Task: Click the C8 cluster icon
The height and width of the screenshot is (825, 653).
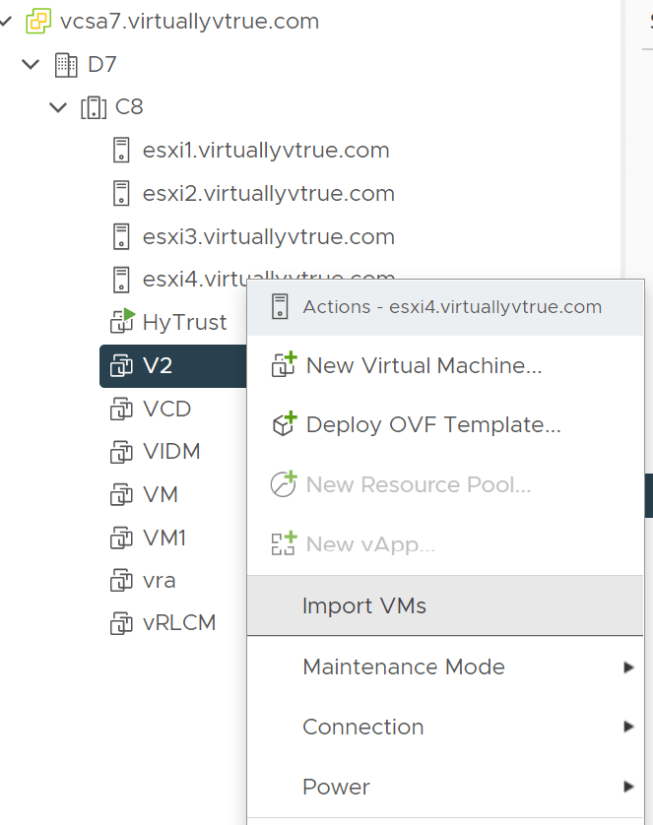Action: click(94, 107)
